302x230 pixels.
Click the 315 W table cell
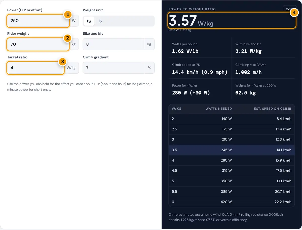point(227,170)
